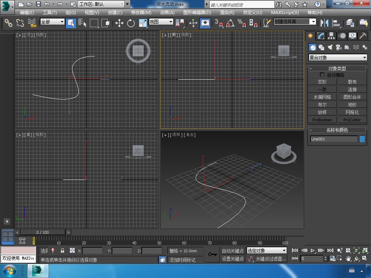Open the 选定对象 key filter dropdown
Viewport: 371px width, 278px height.
267,250
